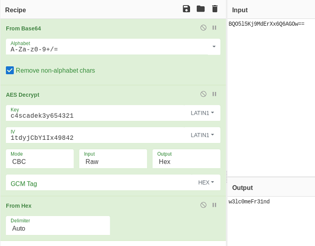Set breakpoint on From Hex operation
315x246 pixels.
214,205
